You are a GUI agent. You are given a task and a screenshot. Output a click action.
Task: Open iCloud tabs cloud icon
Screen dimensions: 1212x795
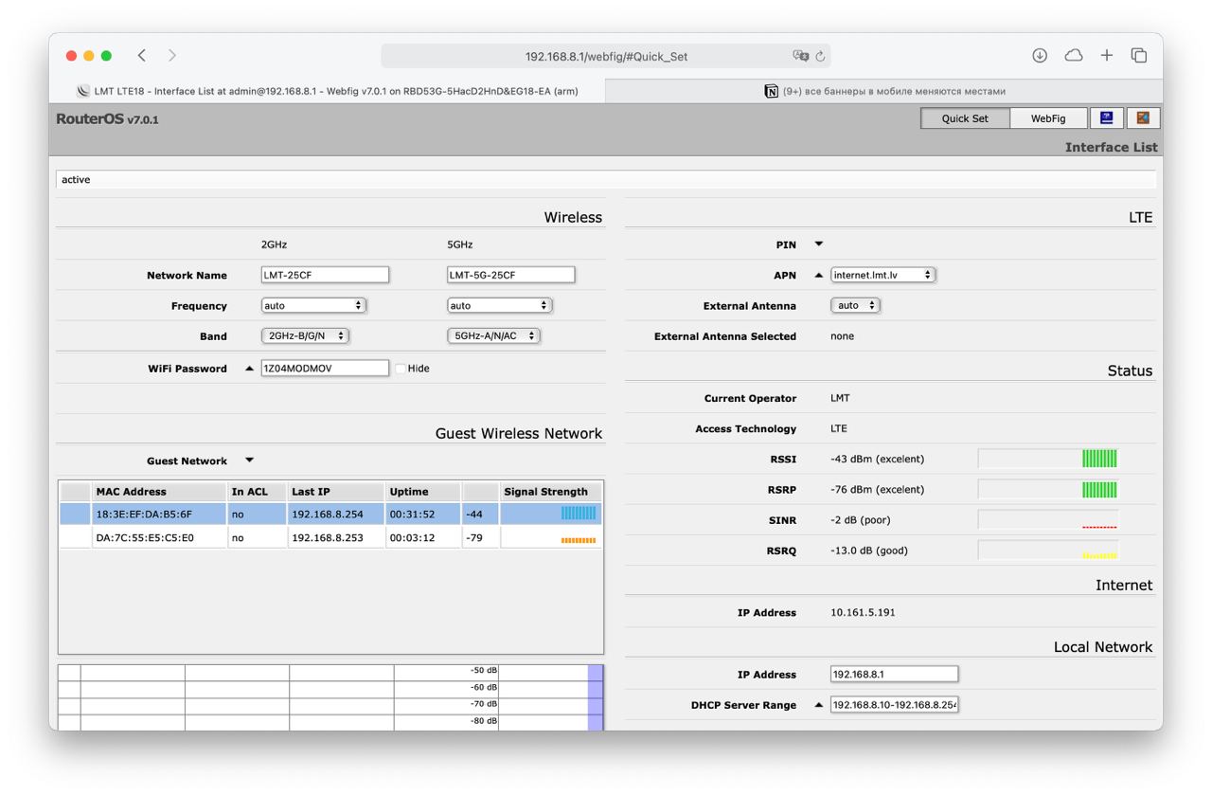1074,56
